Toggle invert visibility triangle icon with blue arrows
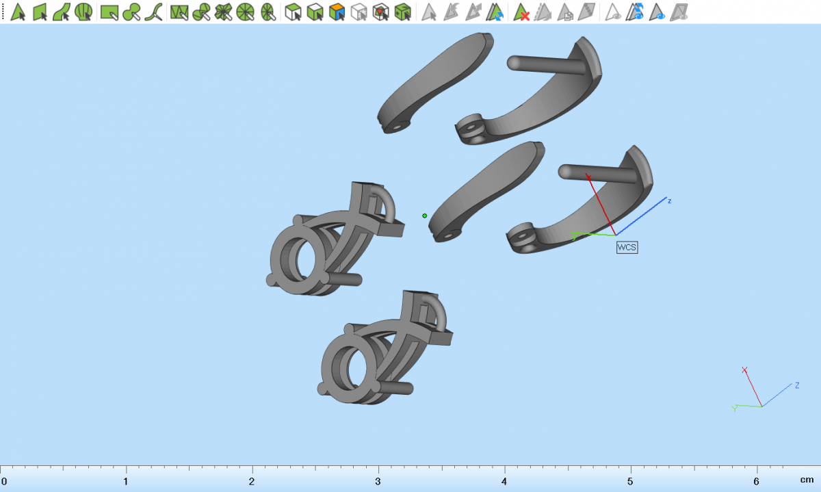 tap(636, 12)
